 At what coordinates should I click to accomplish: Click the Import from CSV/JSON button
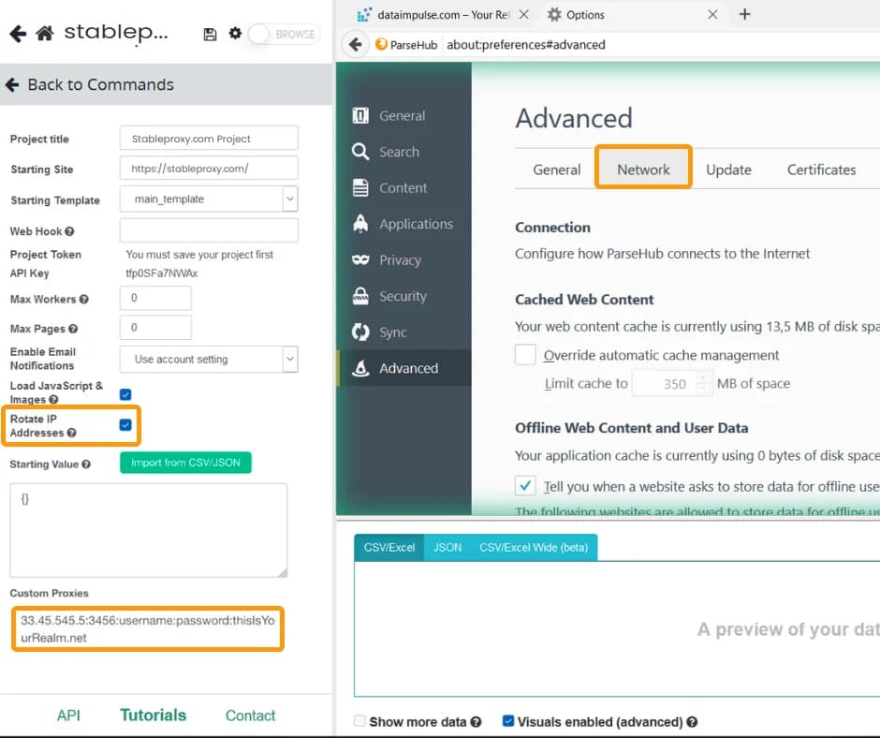[x=185, y=463]
